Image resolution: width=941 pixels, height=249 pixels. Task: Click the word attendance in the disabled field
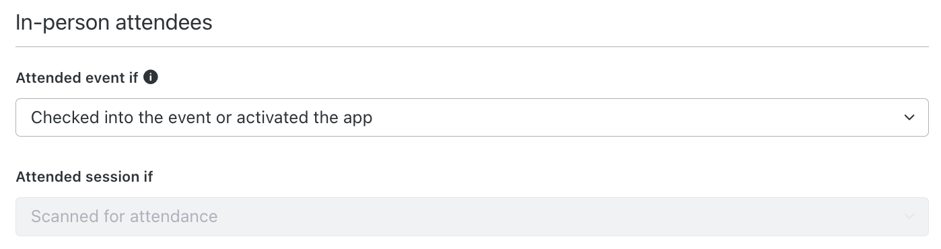[174, 217]
